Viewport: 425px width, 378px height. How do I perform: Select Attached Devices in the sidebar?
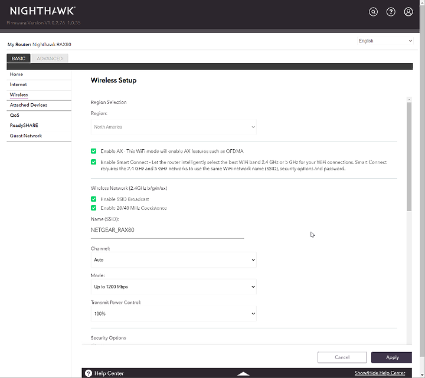coord(28,105)
